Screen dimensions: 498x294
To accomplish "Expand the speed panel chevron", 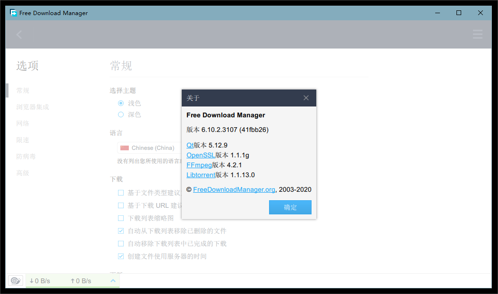I will coord(113,281).
